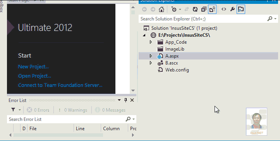Expand the A.aspx file node
This screenshot has height=141, width=280.
click(x=151, y=56)
